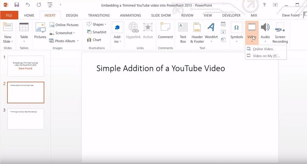Expand the Photo Album arrow
307x164 pixels.
pyautogui.click(x=78, y=41)
